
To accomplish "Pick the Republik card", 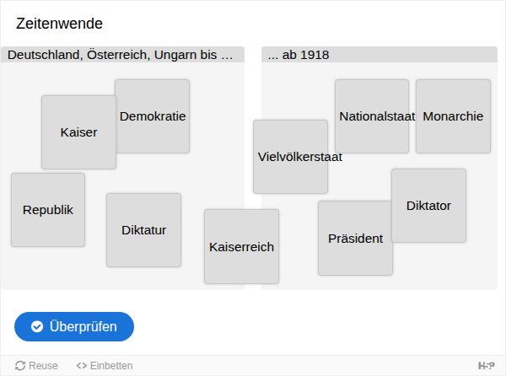I will click(48, 210).
